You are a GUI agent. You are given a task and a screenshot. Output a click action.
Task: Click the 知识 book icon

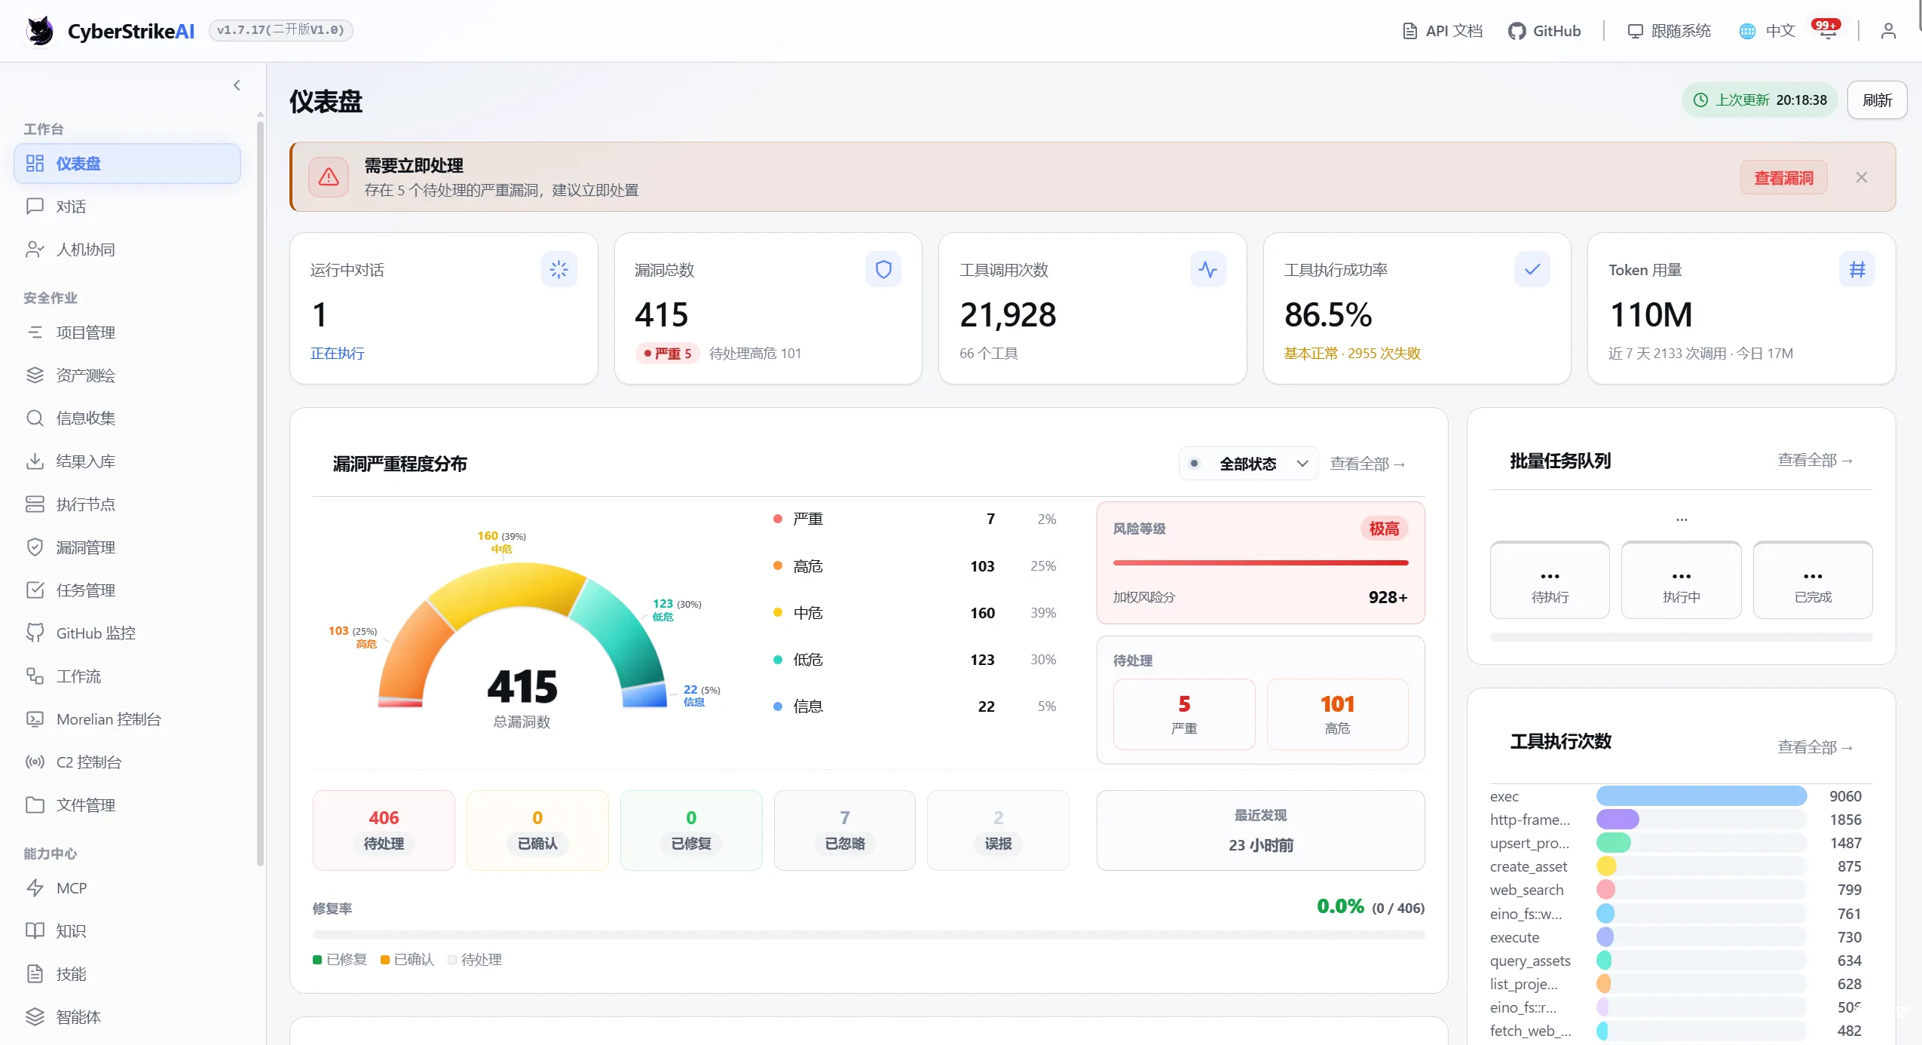tap(35, 931)
